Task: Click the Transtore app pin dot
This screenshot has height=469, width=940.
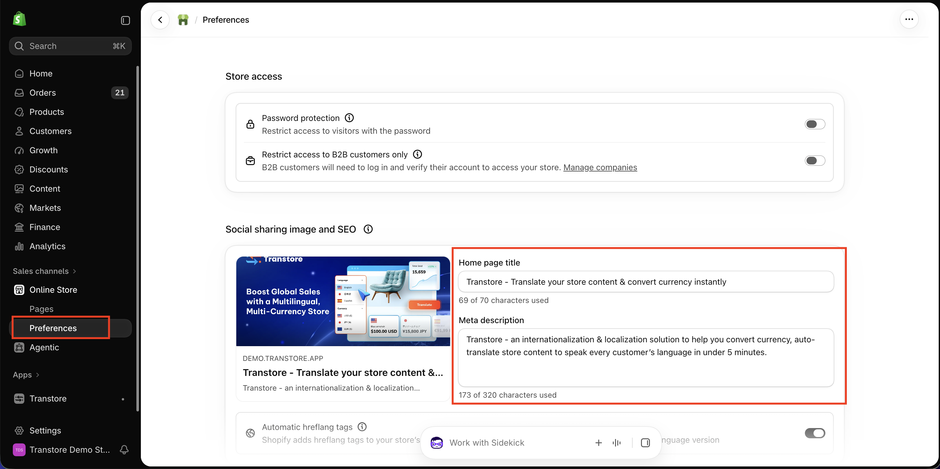Action: 123,399
